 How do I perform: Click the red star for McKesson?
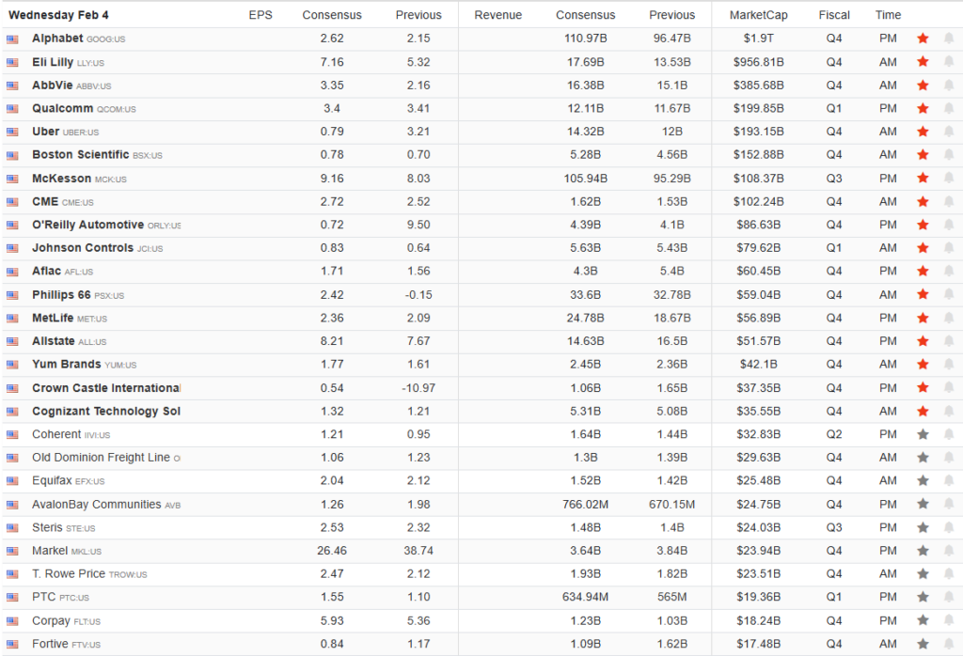[x=923, y=179]
